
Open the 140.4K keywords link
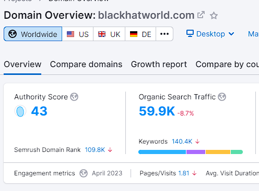pyautogui.click(x=182, y=142)
